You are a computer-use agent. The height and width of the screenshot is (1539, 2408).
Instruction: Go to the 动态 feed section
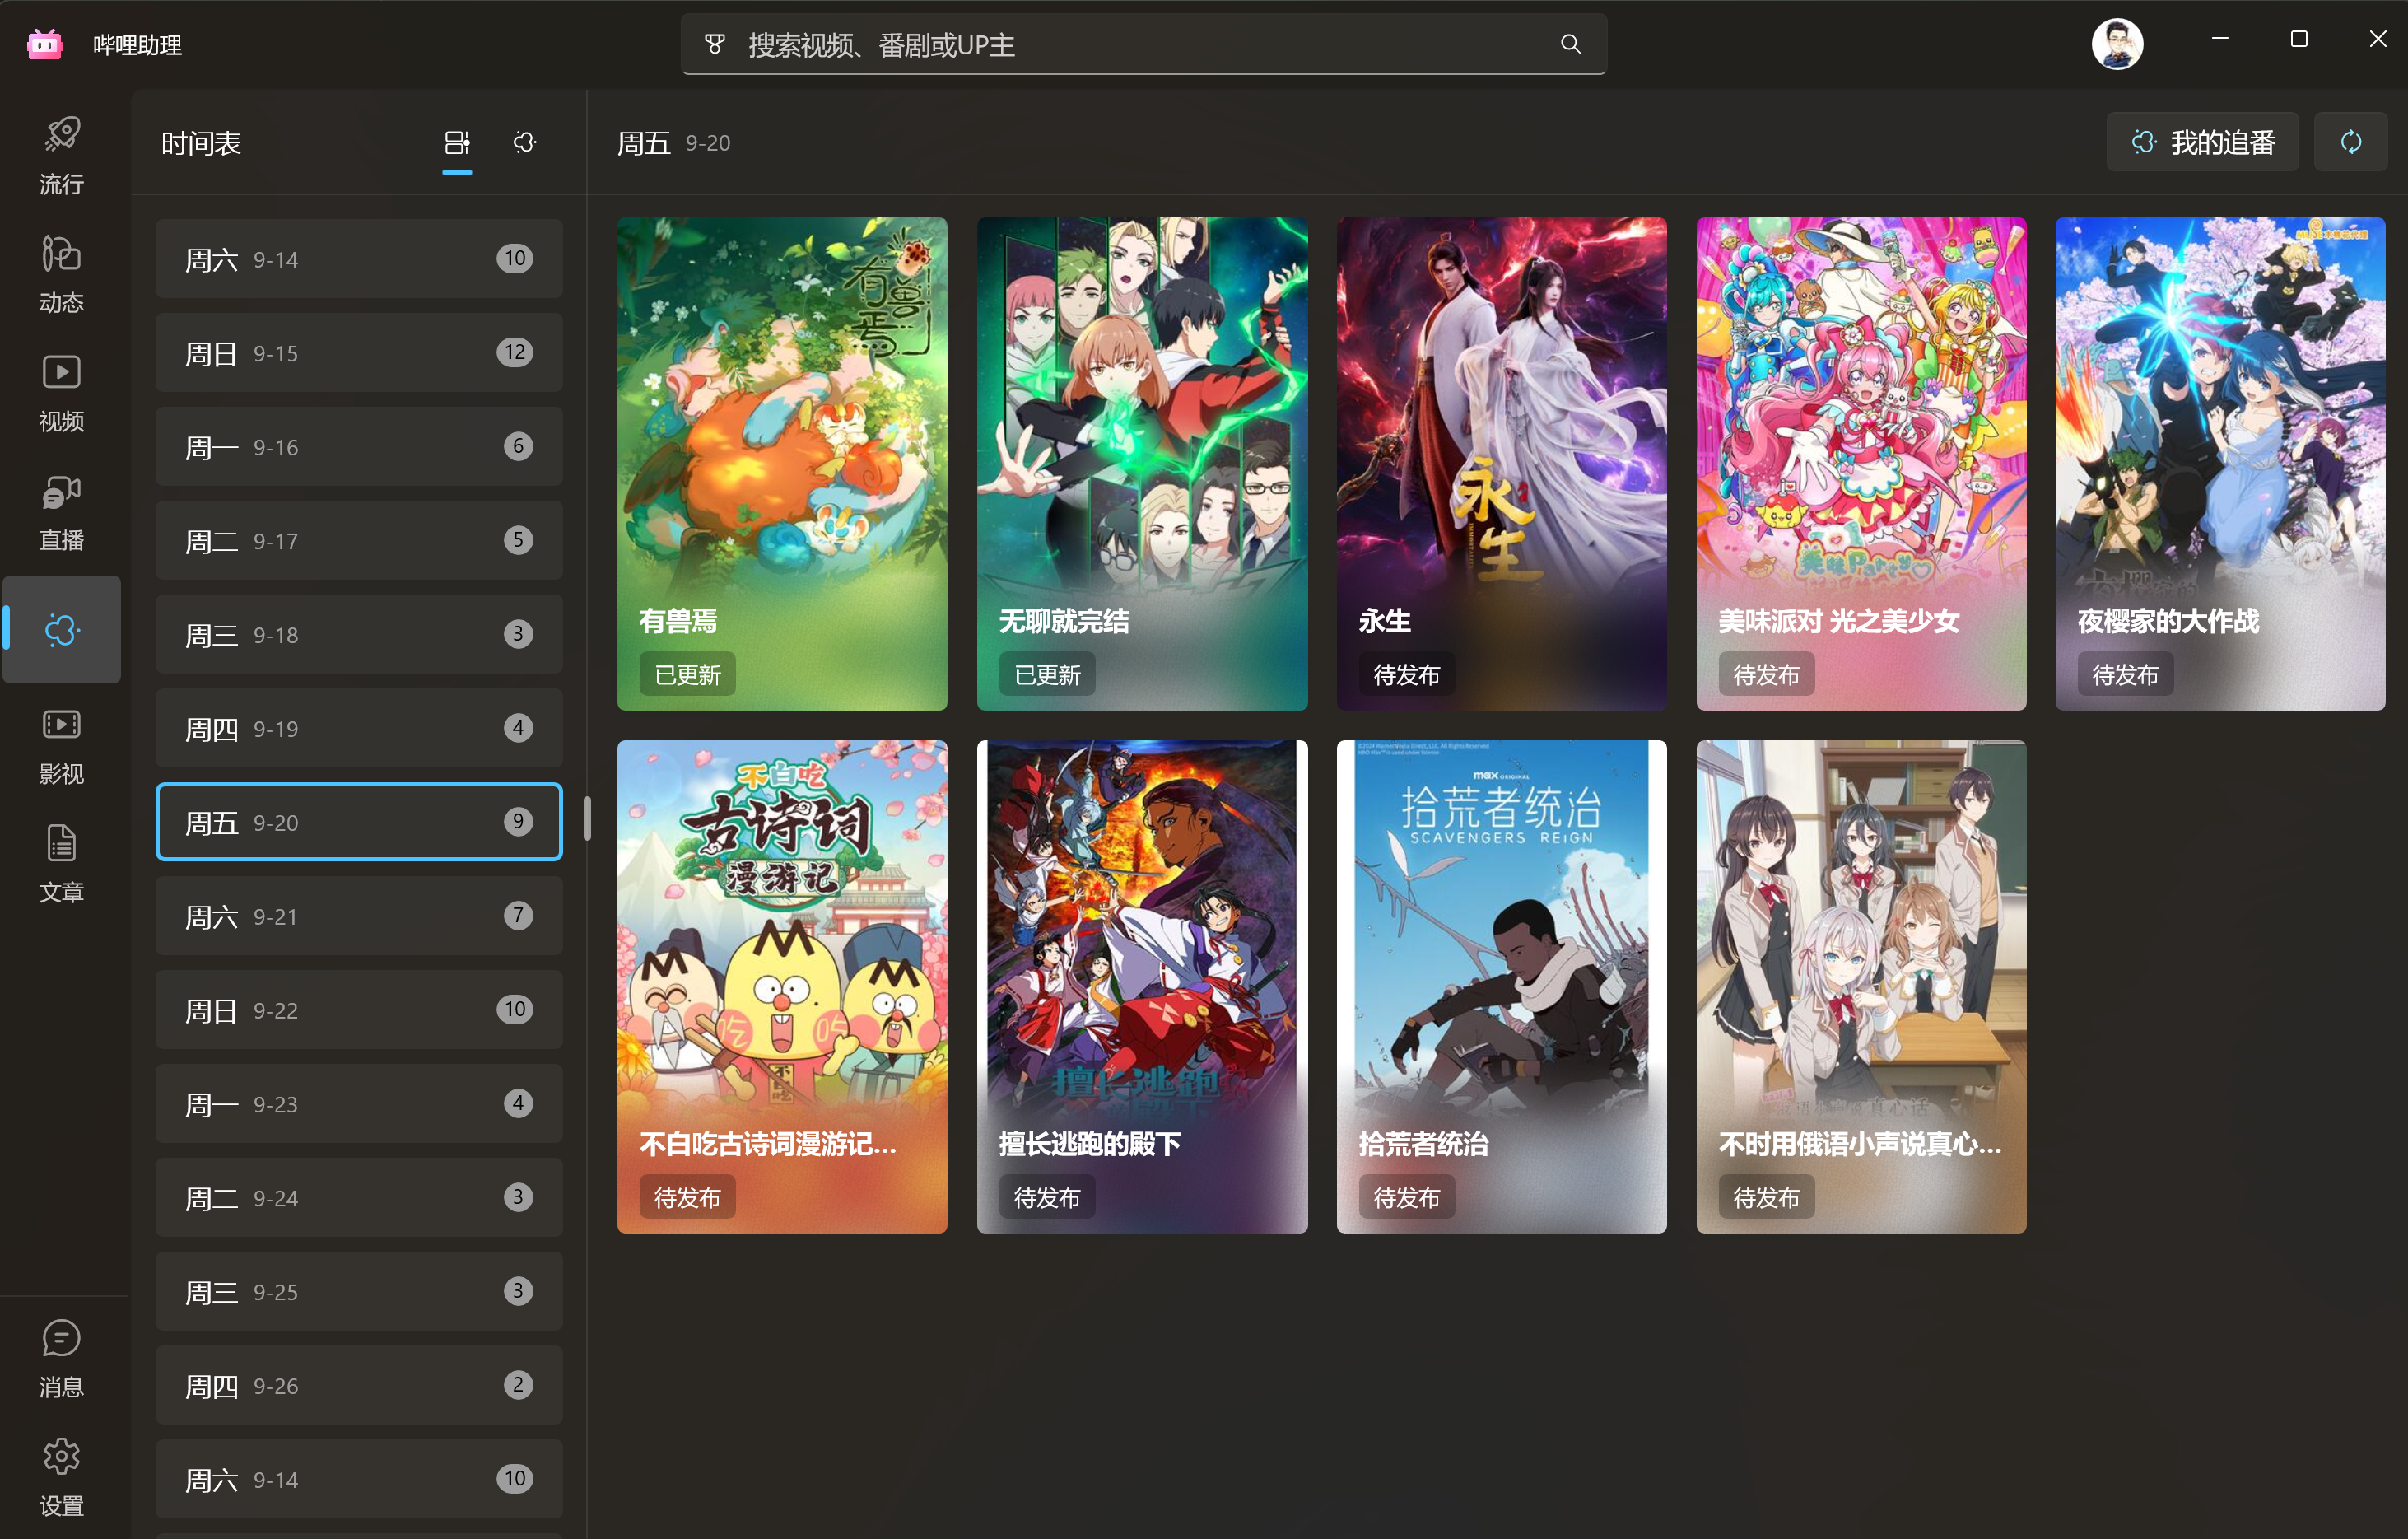click(x=61, y=273)
